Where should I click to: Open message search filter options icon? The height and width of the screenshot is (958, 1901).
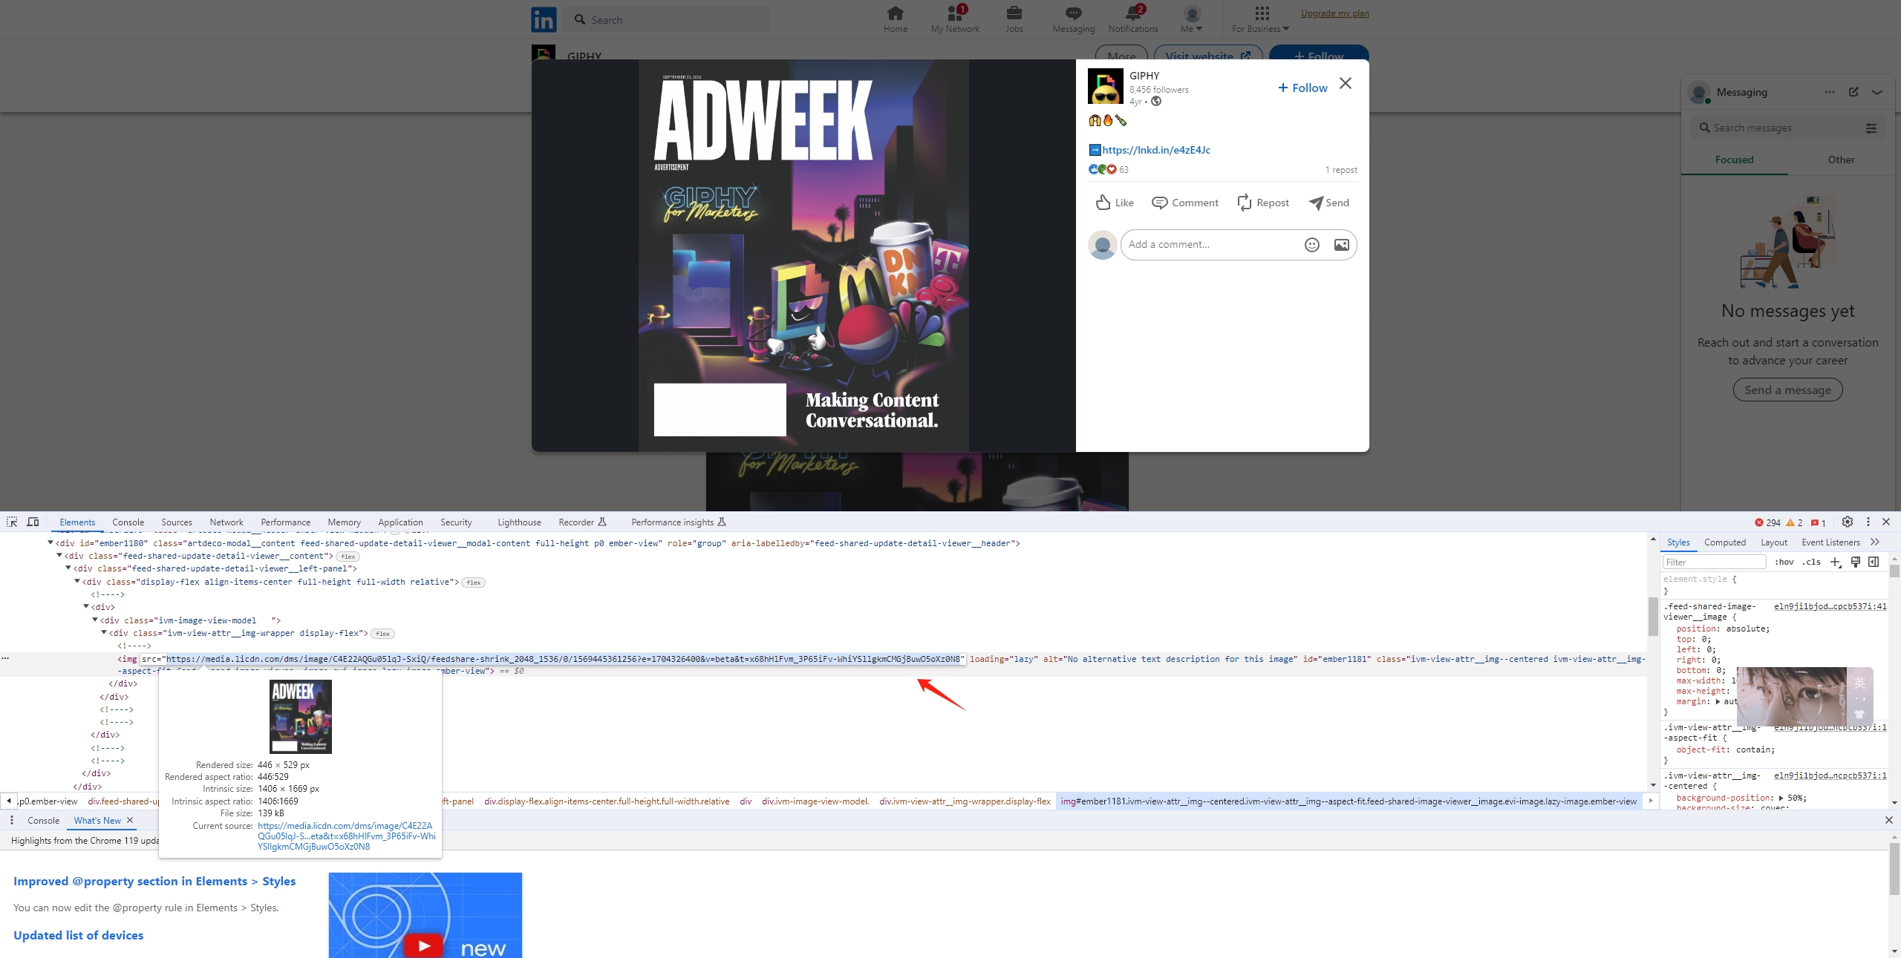(x=1871, y=128)
